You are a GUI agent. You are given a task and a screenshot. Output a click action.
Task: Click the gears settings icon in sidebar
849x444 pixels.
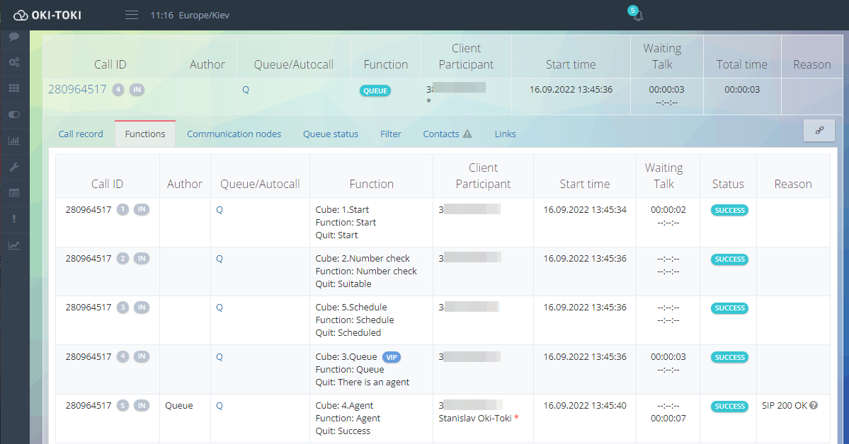point(13,62)
